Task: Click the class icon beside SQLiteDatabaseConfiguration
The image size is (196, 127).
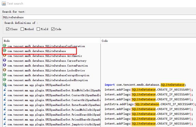Action: [5, 46]
